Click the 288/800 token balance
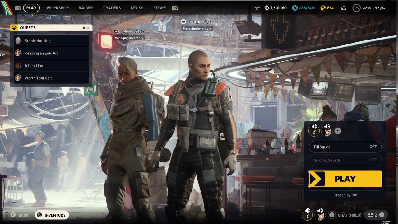The image size is (398, 224). pos(307,8)
